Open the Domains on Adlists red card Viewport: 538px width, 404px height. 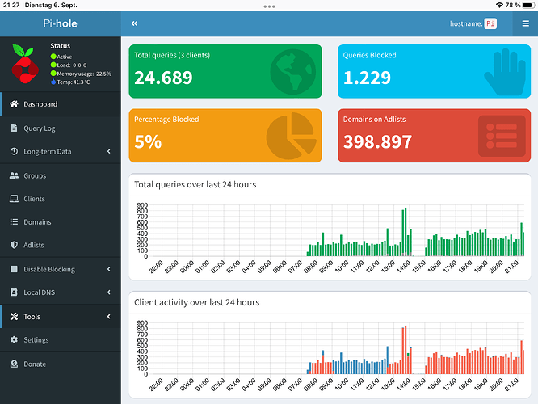tap(434, 135)
